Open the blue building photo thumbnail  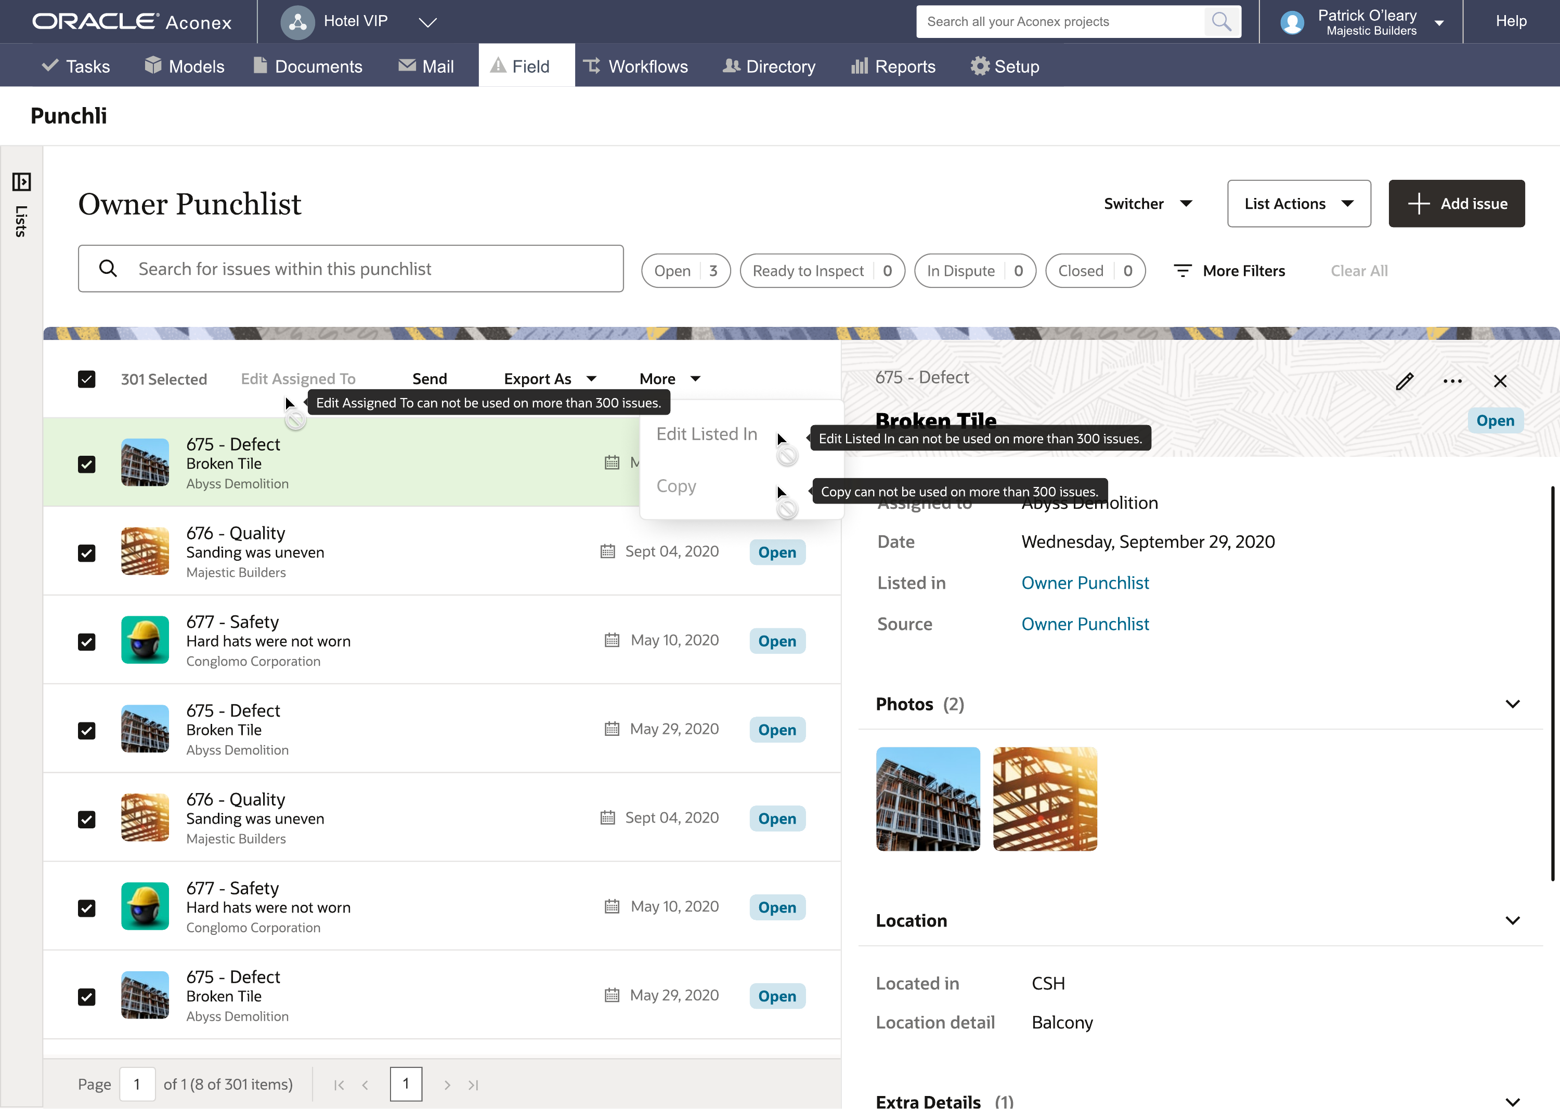tap(928, 799)
